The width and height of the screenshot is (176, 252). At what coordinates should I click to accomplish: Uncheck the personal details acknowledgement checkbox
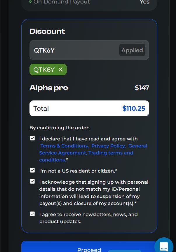pos(32,182)
